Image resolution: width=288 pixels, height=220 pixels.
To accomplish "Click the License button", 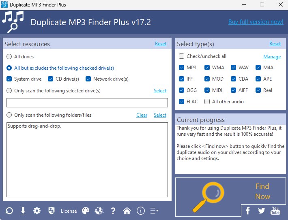I will click(69, 211).
